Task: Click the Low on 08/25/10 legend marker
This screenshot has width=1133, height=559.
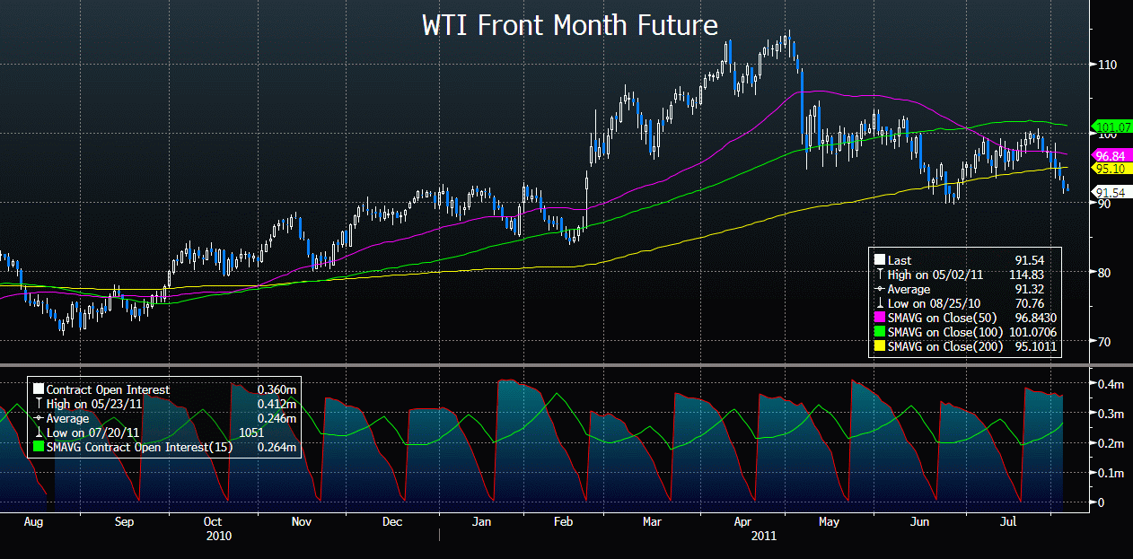Action: point(880,302)
